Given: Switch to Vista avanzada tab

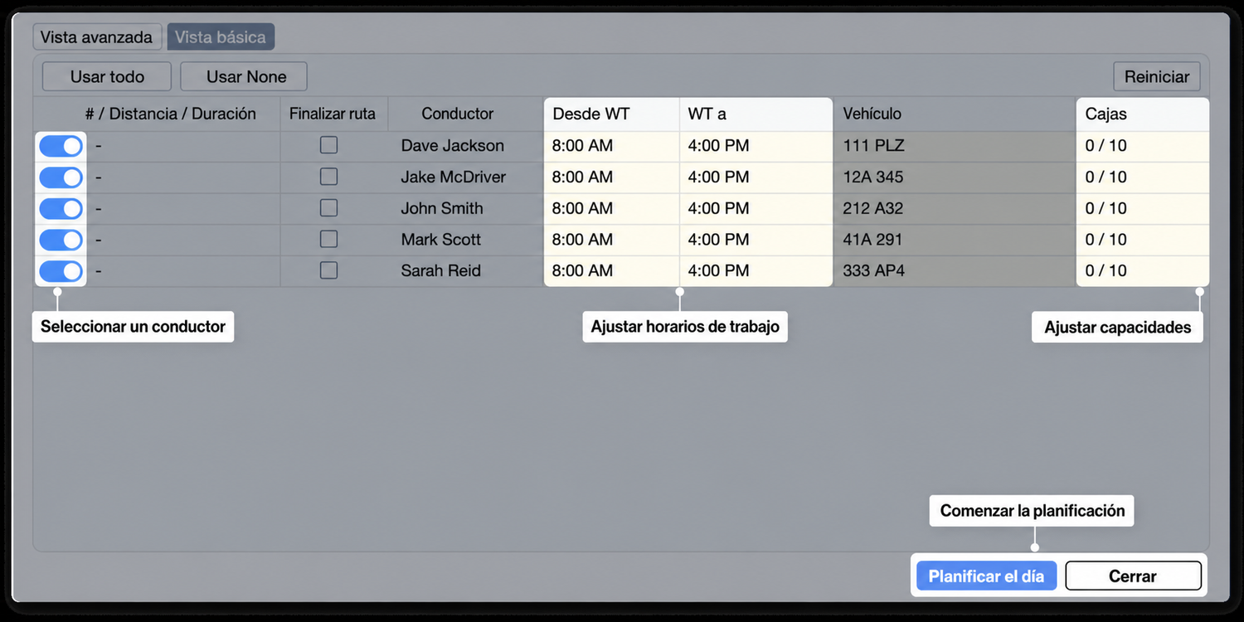Looking at the screenshot, I should pos(97,37).
